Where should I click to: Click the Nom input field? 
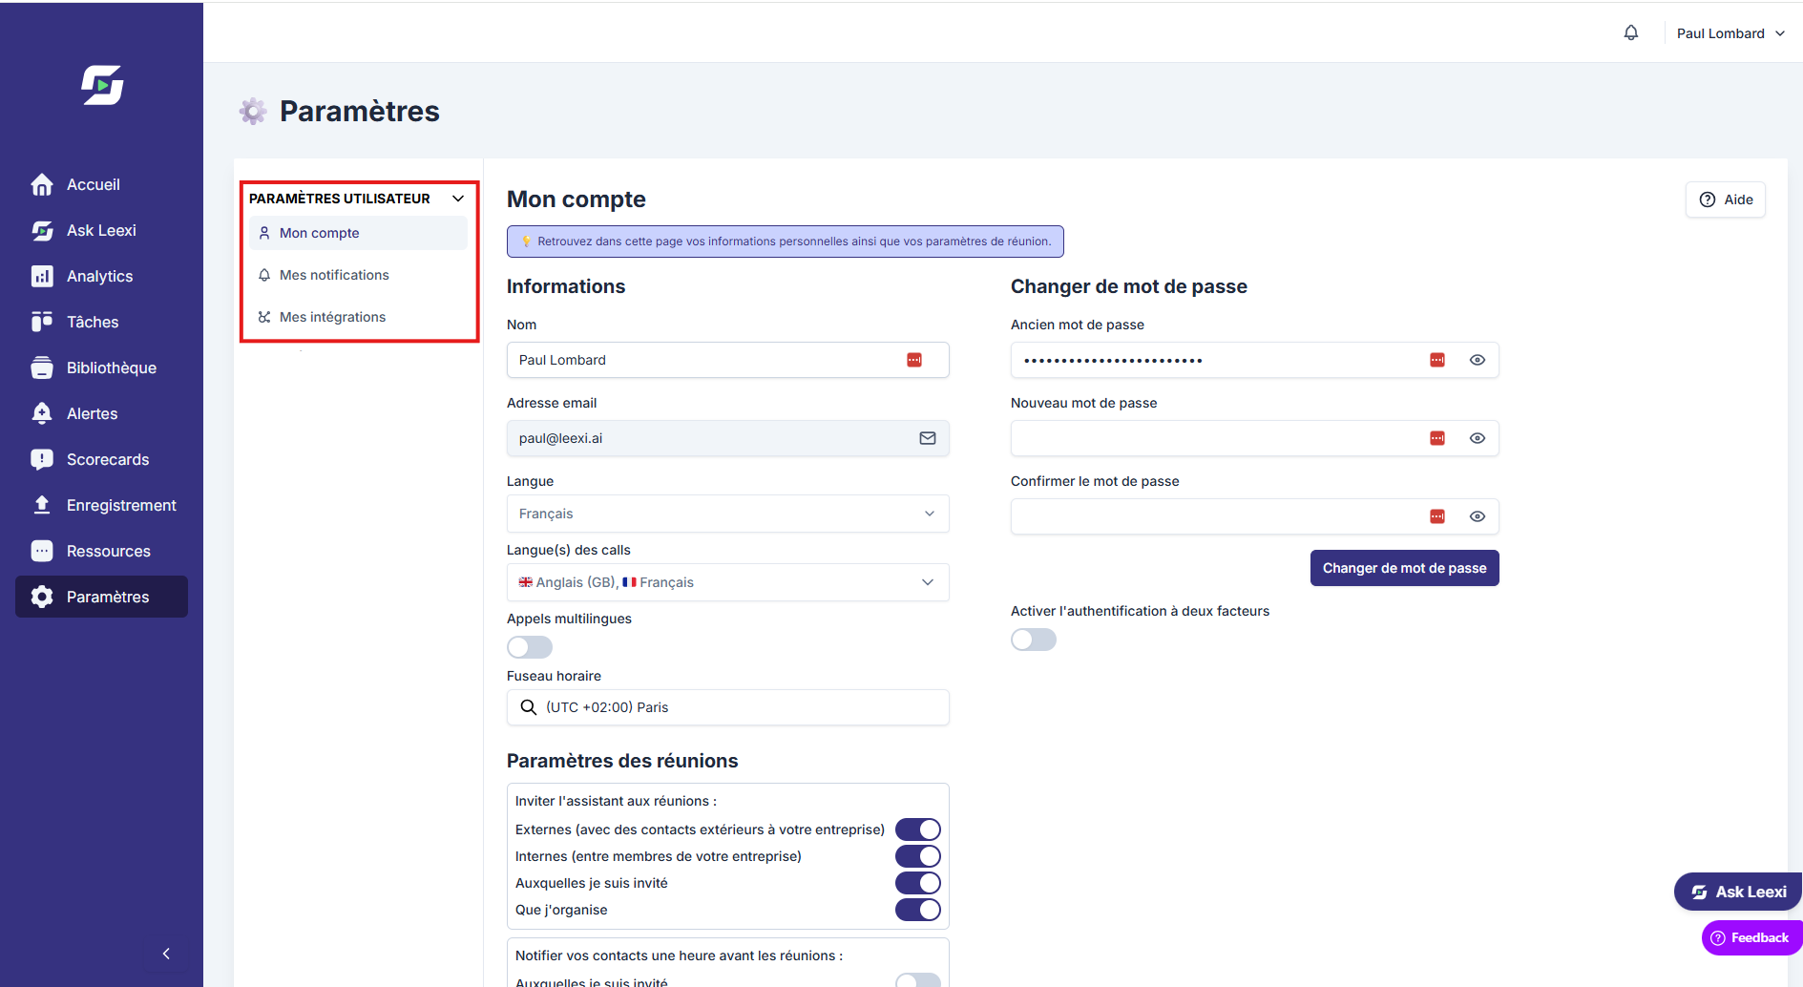coord(728,360)
